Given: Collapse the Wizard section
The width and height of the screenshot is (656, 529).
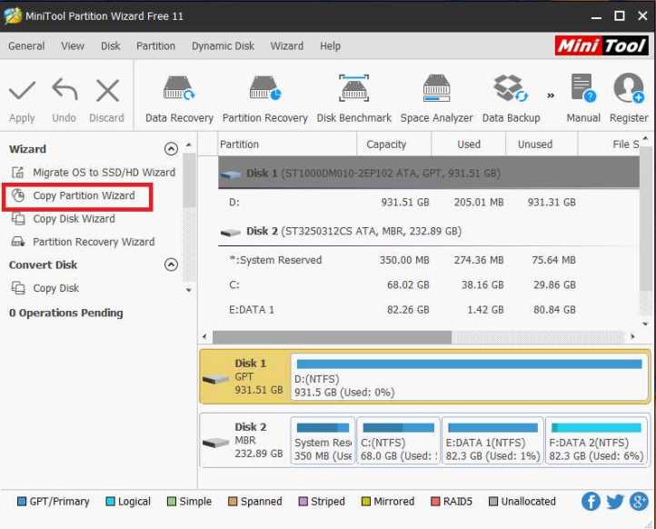Looking at the screenshot, I should pos(171,148).
